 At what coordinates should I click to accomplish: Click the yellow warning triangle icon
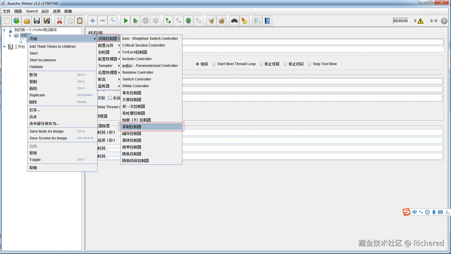point(420,21)
